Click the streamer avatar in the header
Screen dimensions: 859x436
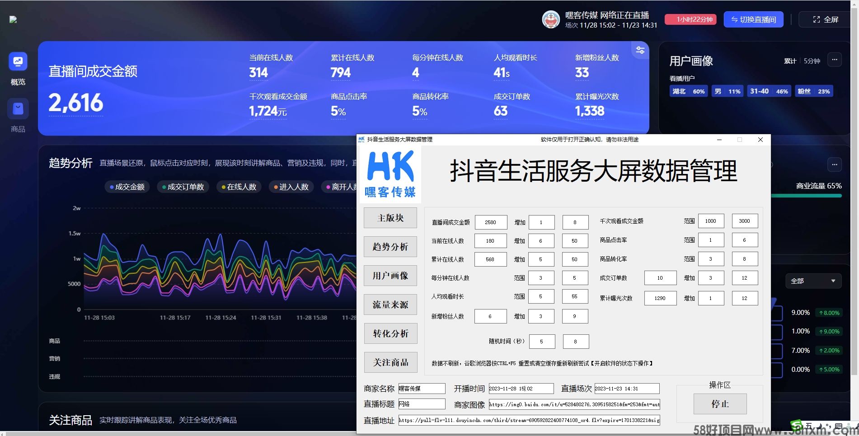(551, 19)
